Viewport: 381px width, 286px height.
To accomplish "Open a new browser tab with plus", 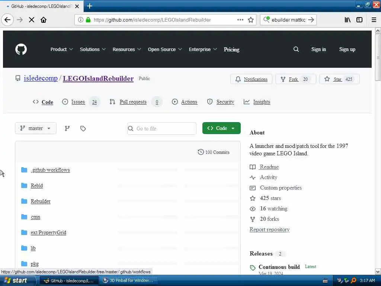I will pyautogui.click(x=89, y=6).
